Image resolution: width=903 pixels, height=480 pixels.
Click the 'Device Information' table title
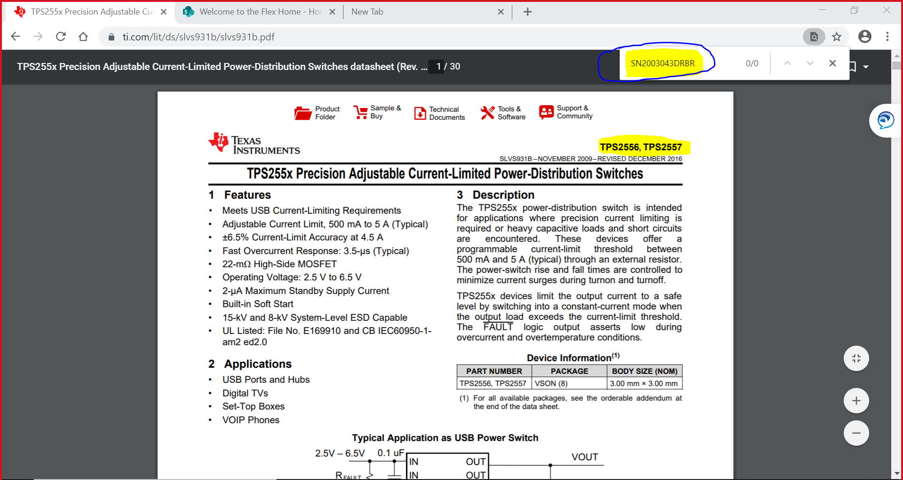tap(573, 357)
